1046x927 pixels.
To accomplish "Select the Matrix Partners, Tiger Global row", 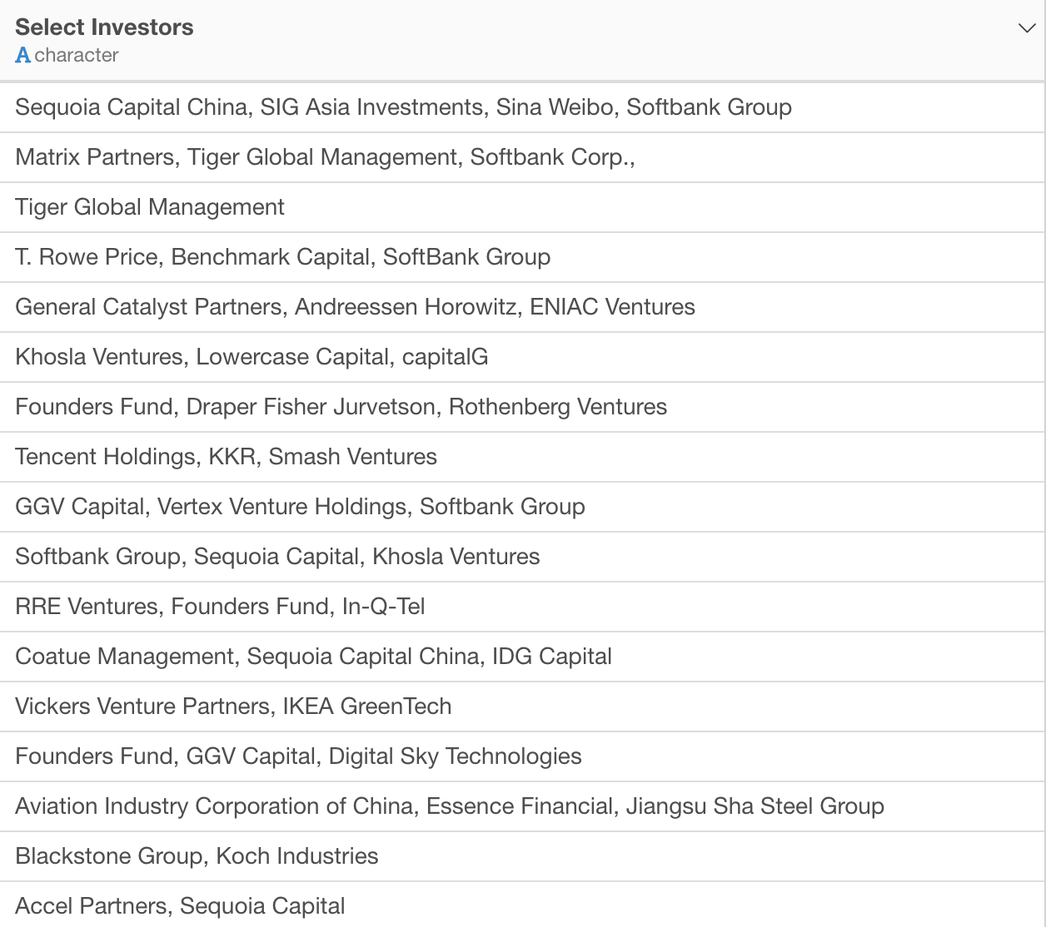I will (x=522, y=157).
